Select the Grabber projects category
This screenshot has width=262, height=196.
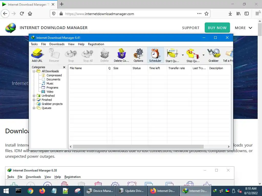(52, 104)
